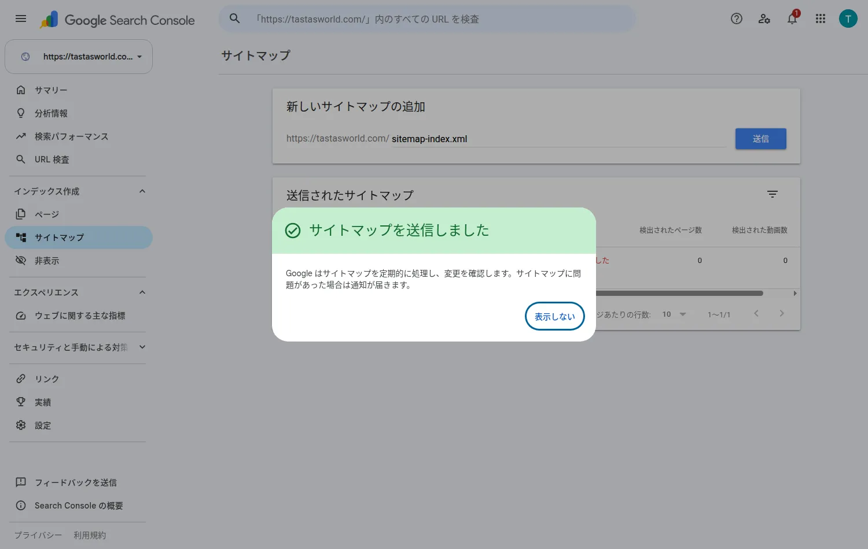Image resolution: width=868 pixels, height=549 pixels.
Task: Click the trend icon beside 検索パフォーマンス
Action: tap(21, 136)
